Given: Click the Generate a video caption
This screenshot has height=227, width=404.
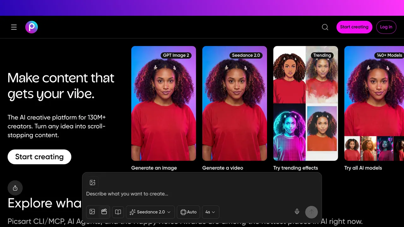Looking at the screenshot, I should tap(223, 168).
